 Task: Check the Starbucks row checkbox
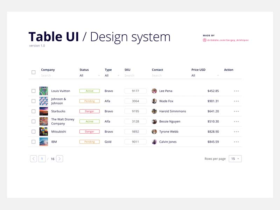33,111
